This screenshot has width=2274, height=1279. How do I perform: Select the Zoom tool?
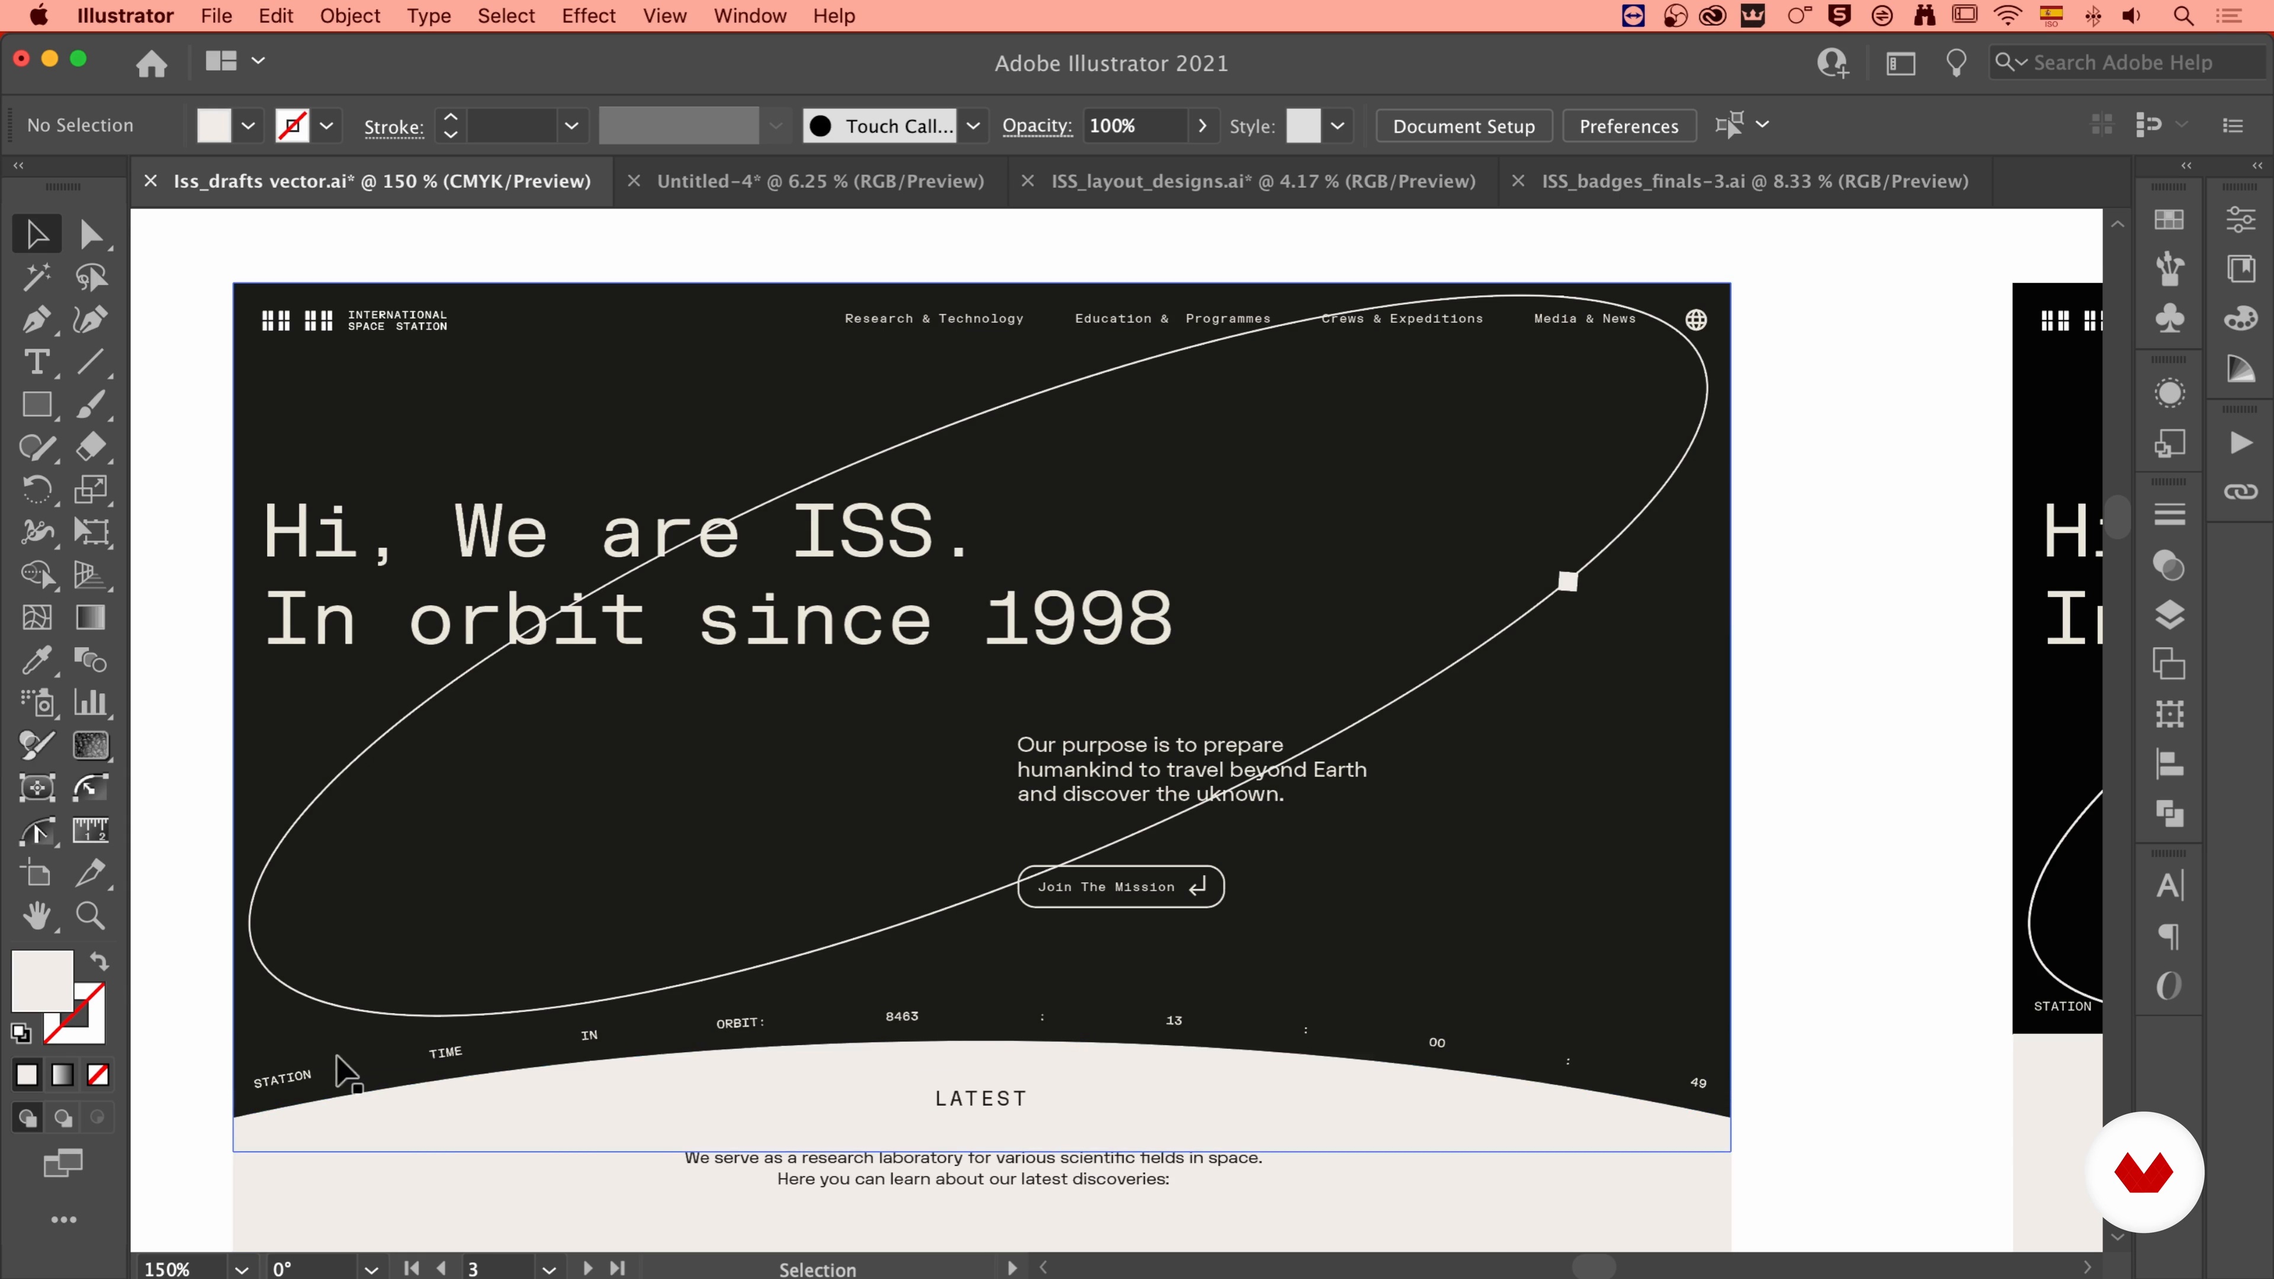pyautogui.click(x=91, y=916)
